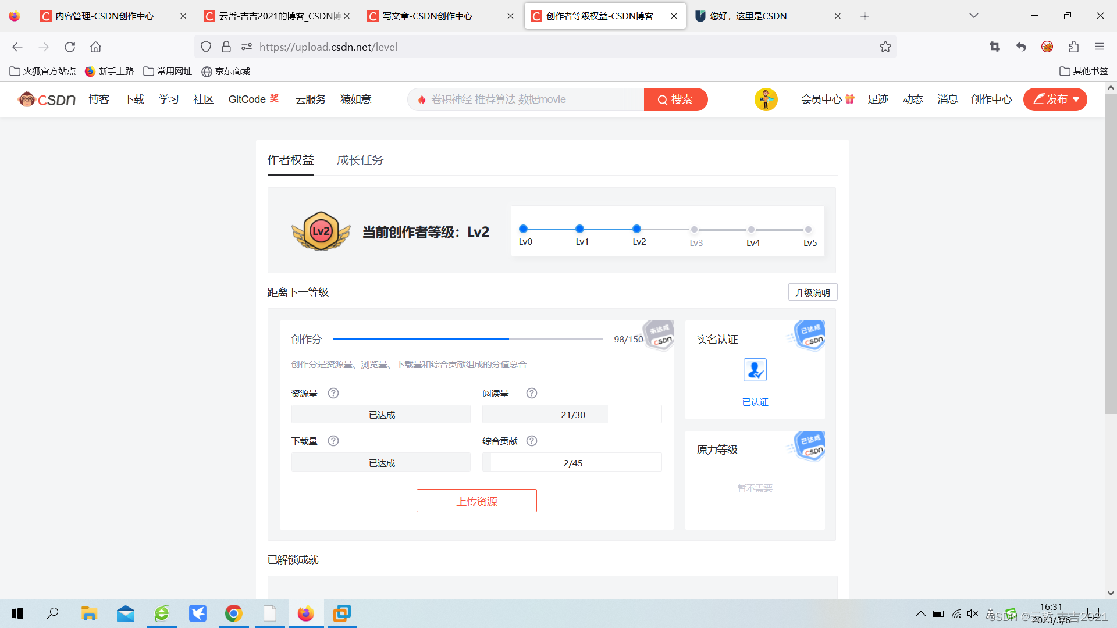Screen dimensions: 1117x628
Task: Click the page reload icon
Action: point(70,47)
